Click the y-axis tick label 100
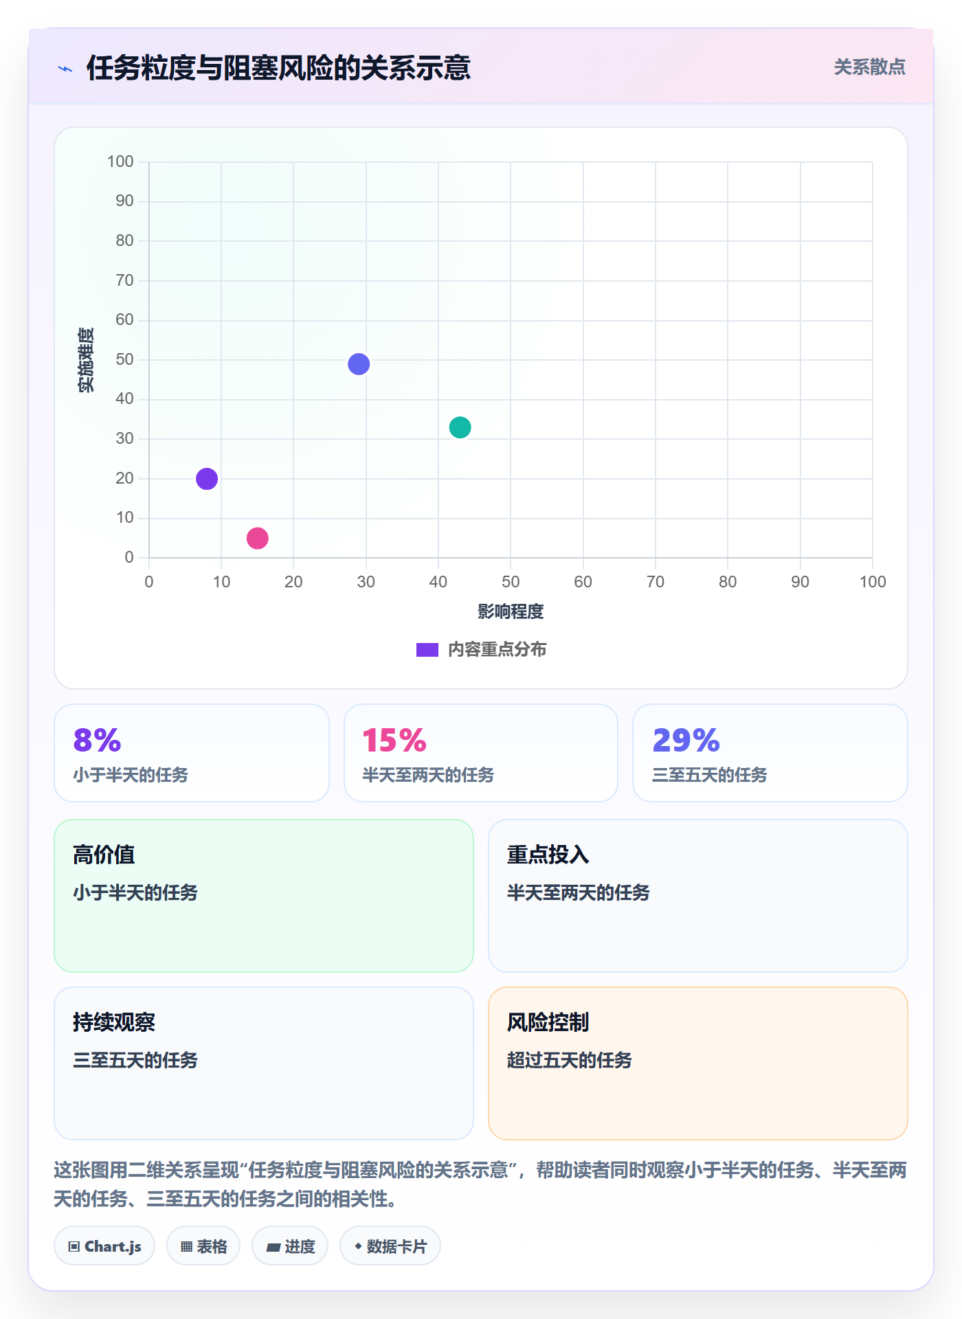The height and width of the screenshot is (1319, 962). point(120,161)
